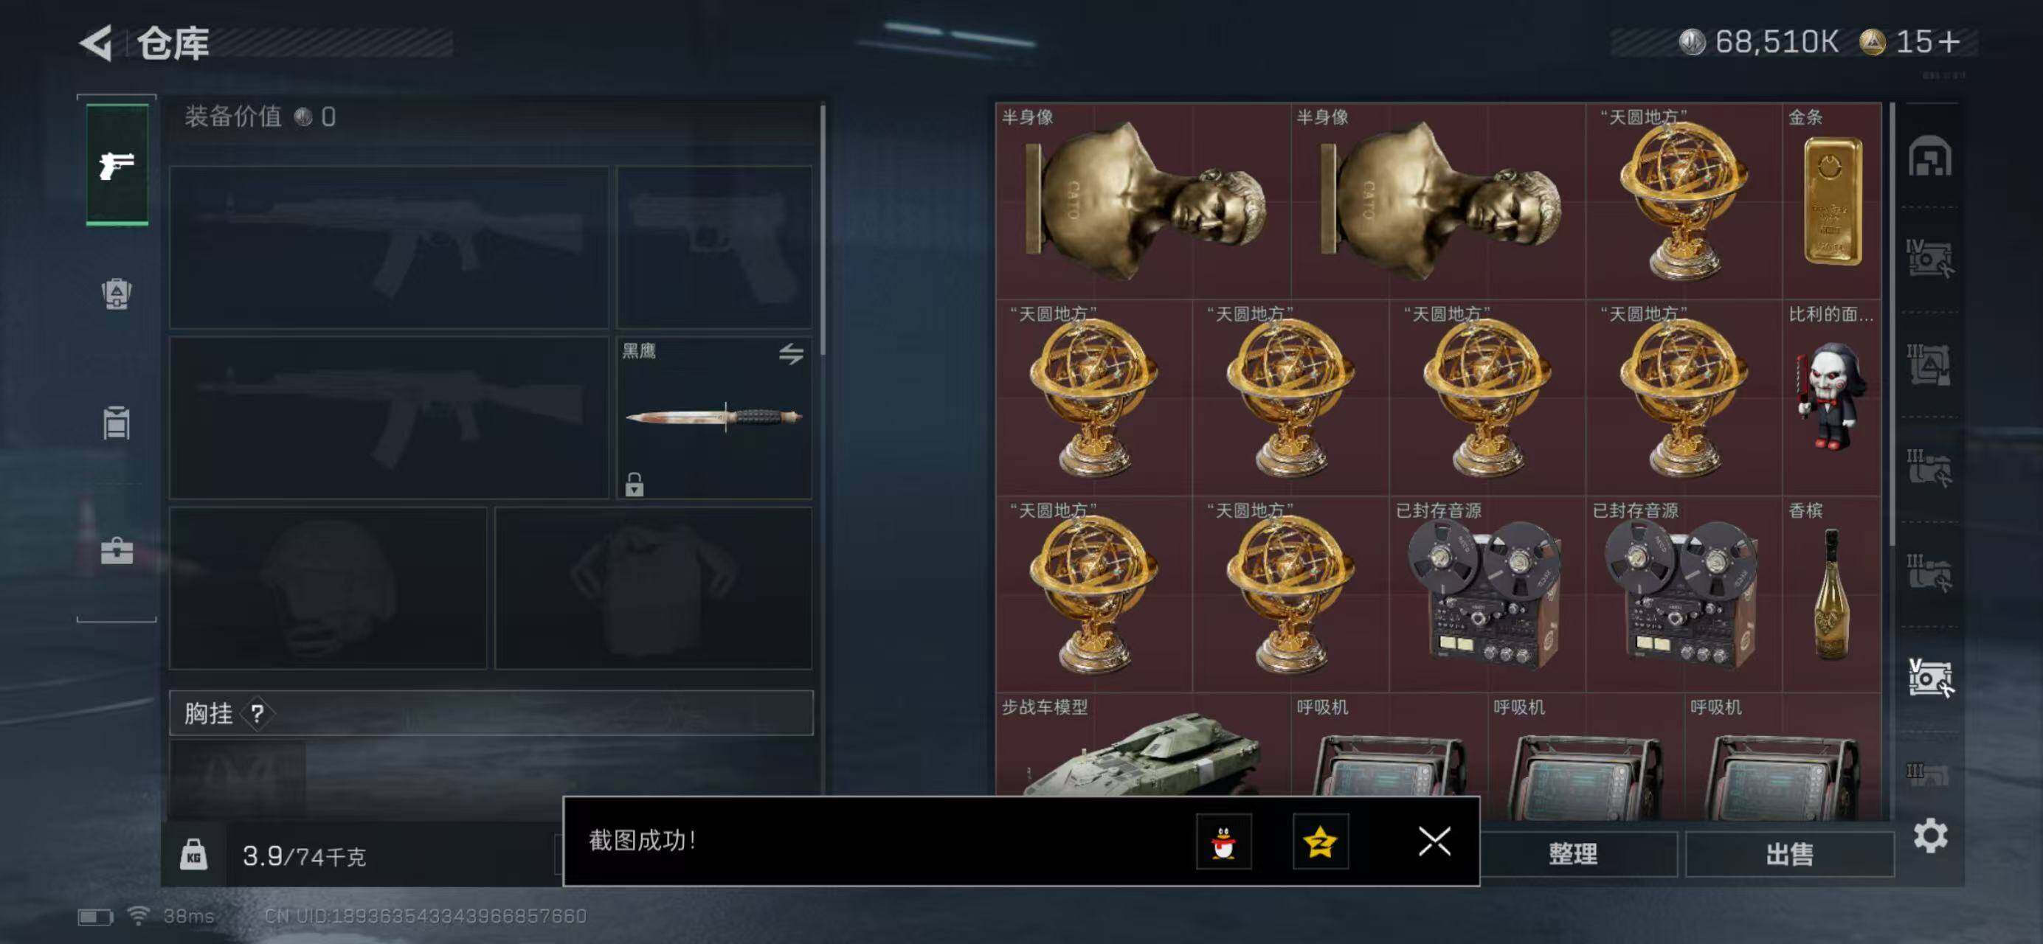Share screenshot to Qzone star icon
2043x944 pixels.
pos(1321,841)
